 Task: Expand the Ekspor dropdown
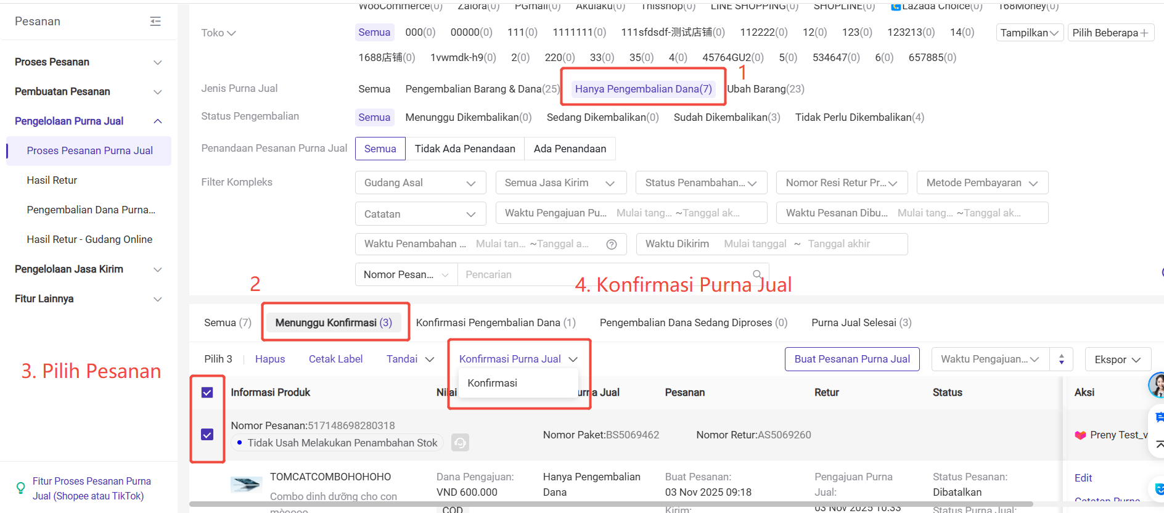pyautogui.click(x=1117, y=359)
